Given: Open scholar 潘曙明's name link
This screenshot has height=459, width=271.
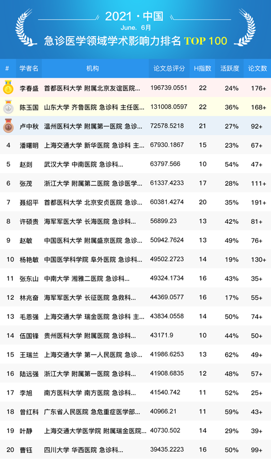Looking at the screenshot, I should click(x=29, y=145).
